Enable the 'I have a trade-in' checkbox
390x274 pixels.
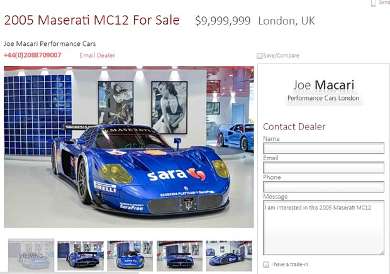266,265
